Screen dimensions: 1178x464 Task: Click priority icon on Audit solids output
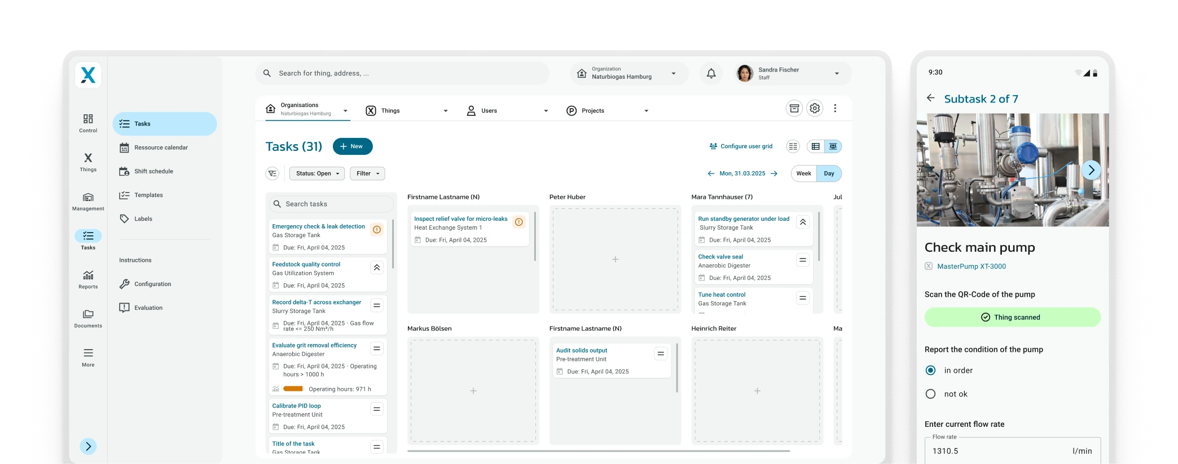(661, 354)
